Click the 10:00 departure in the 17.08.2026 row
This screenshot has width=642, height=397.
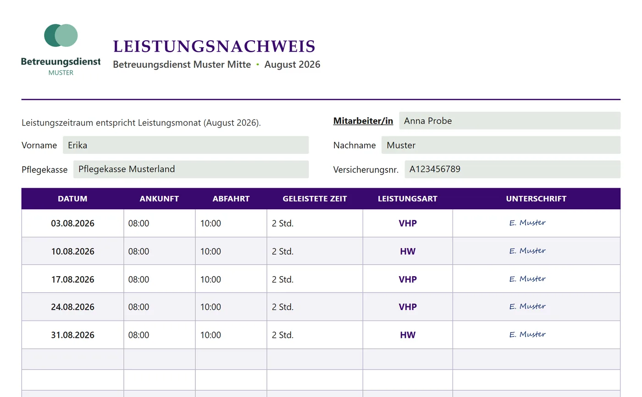[210, 279]
